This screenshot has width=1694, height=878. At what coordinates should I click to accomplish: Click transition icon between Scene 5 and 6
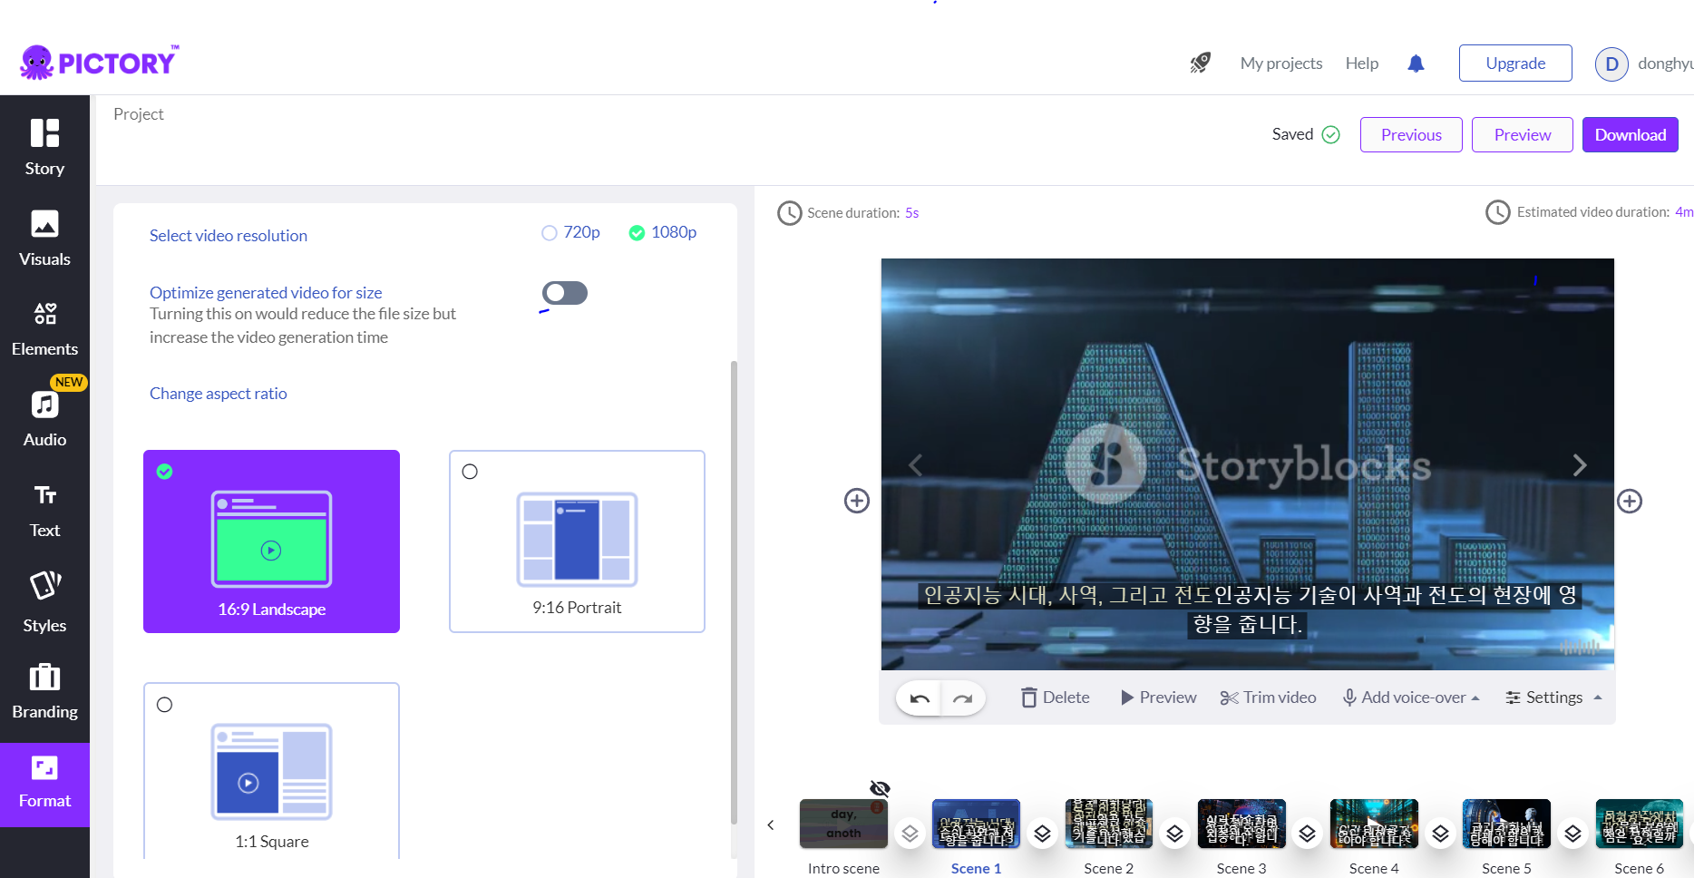tap(1572, 833)
